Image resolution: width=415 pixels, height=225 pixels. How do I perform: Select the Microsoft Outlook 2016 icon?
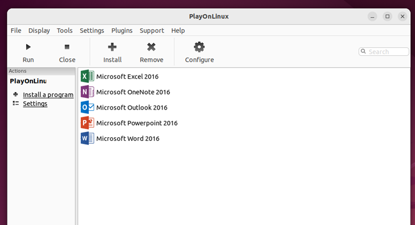point(87,107)
